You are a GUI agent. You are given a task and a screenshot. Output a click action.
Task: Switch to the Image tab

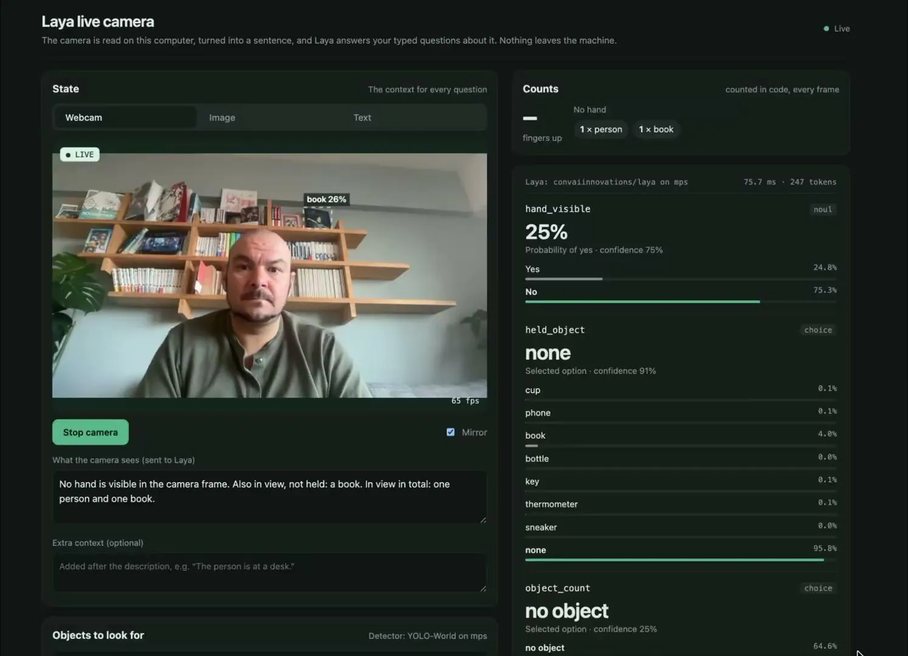(222, 118)
